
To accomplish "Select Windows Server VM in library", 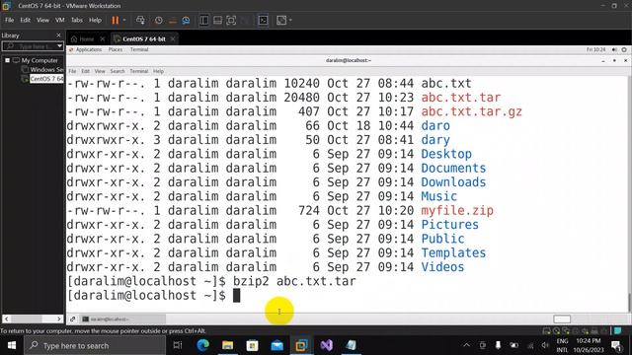I will coord(46,70).
